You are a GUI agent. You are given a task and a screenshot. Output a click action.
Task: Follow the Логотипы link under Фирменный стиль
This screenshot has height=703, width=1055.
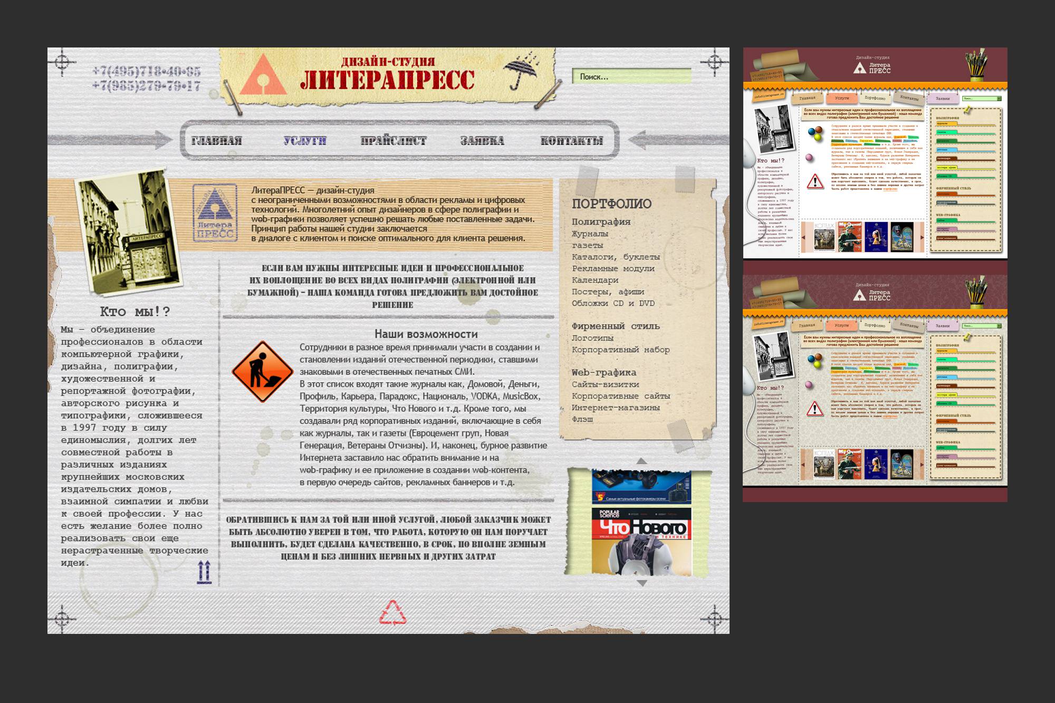coord(592,338)
